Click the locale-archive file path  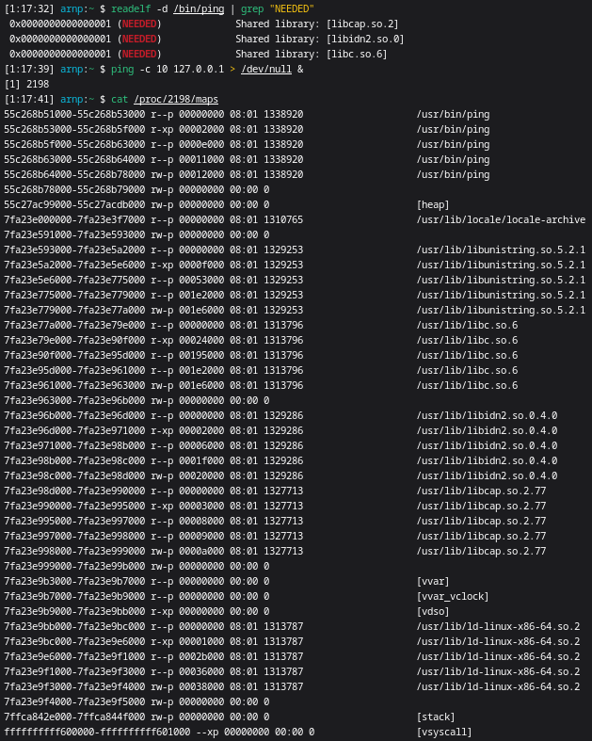tap(501, 219)
